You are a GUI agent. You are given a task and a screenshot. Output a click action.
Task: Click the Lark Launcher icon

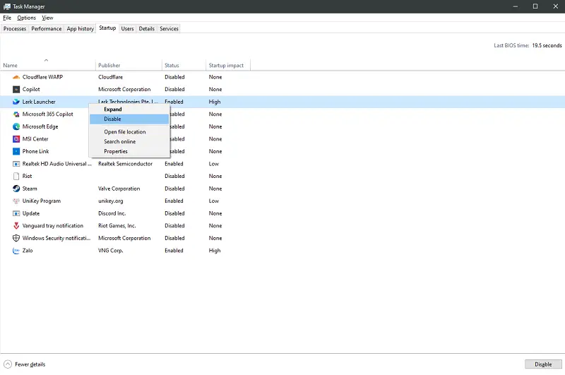[16, 102]
